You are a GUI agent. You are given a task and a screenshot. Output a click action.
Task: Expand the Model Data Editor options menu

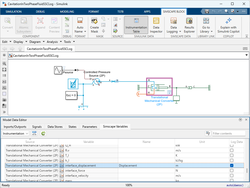pyautogui.click(x=240, y=120)
